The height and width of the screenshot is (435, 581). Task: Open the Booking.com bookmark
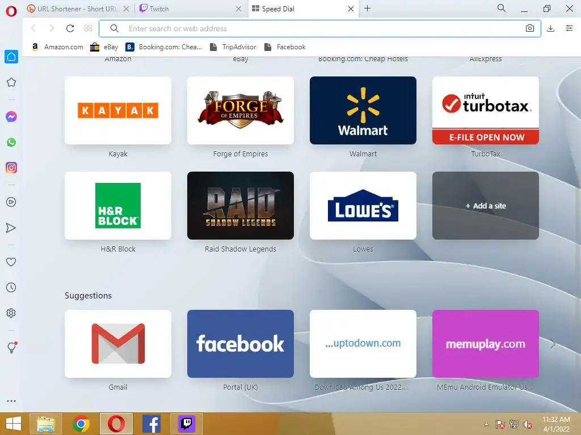(164, 47)
